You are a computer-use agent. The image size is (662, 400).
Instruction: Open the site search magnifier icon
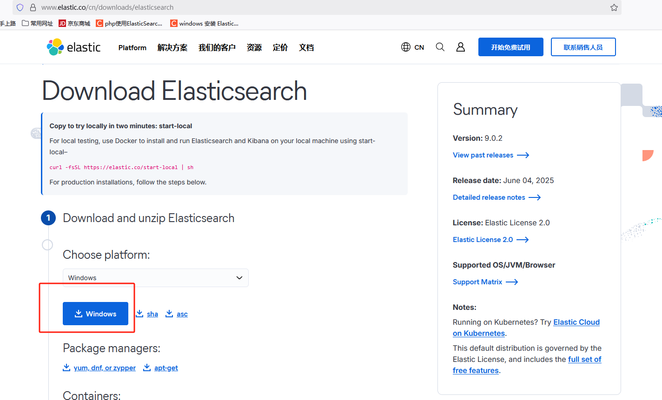pyautogui.click(x=440, y=47)
